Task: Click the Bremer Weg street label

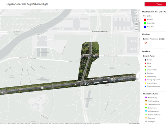Action: pyautogui.click(x=109, y=85)
